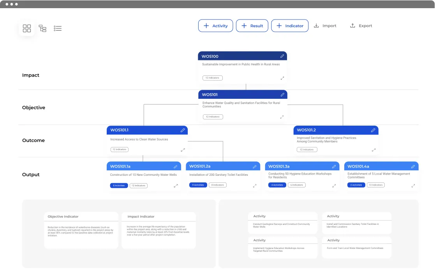Open 12 Indicators tag on WOS101.1a
The width and height of the screenshot is (435, 275).
[138, 186]
